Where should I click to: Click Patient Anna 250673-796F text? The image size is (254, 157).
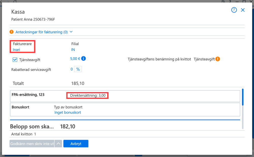(x=33, y=19)
